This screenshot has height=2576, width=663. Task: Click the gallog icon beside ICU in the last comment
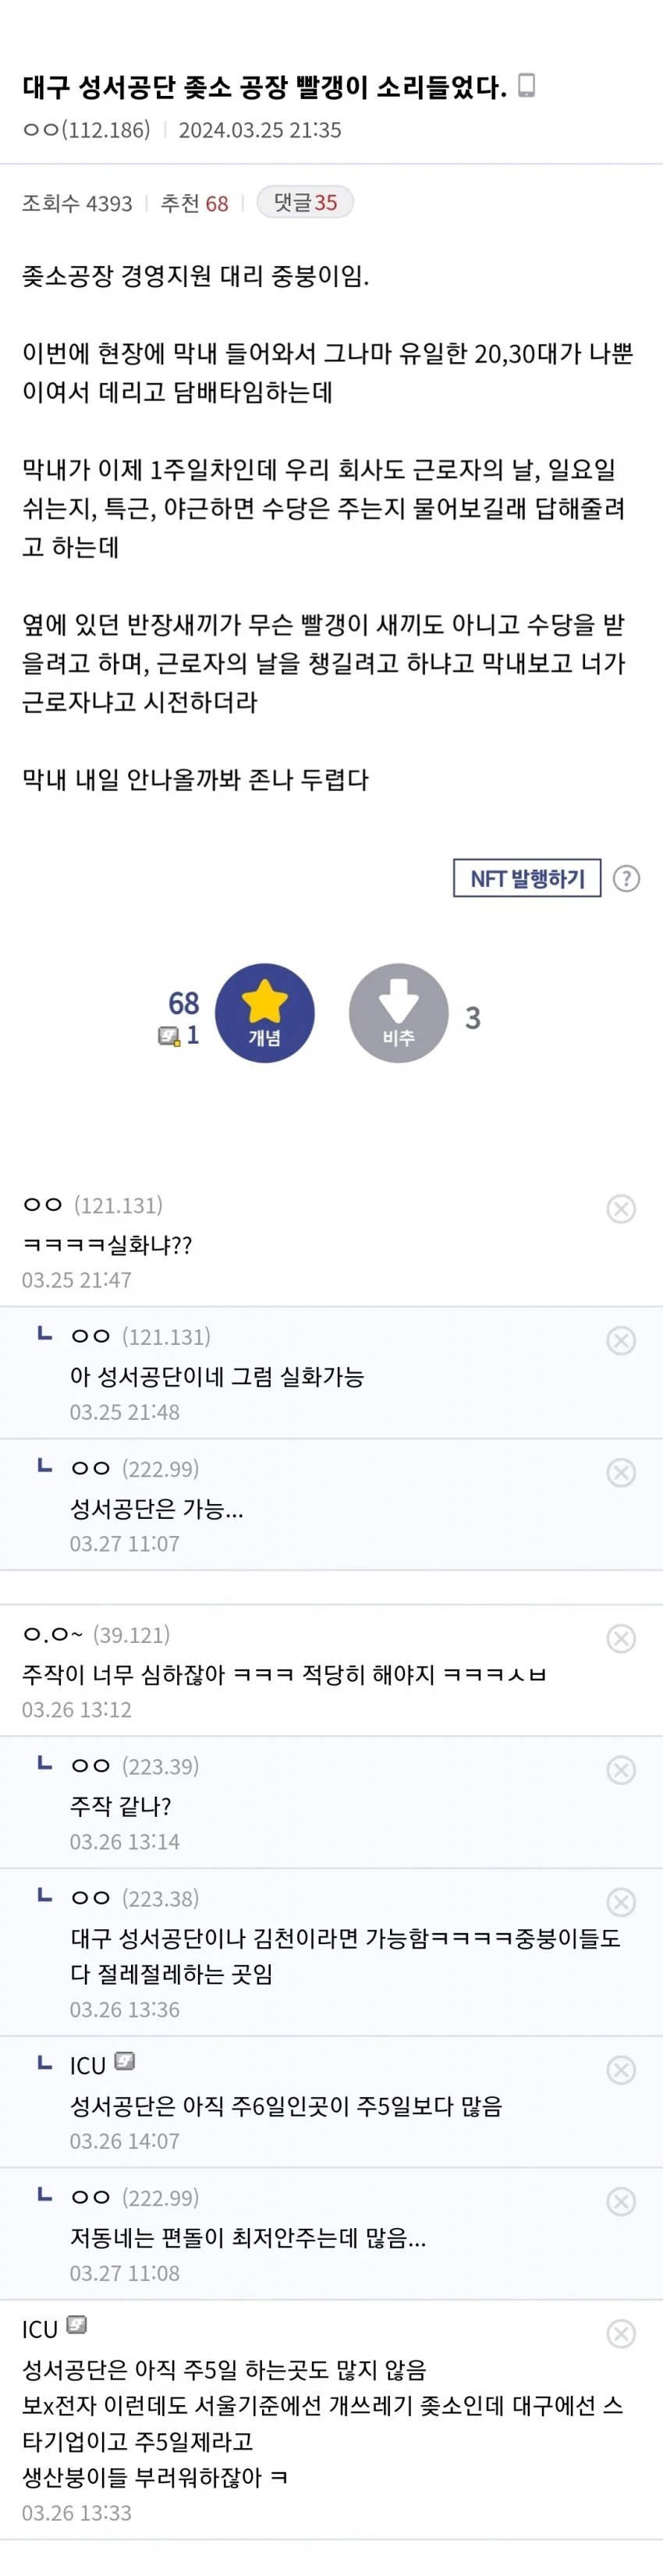coord(77,2325)
